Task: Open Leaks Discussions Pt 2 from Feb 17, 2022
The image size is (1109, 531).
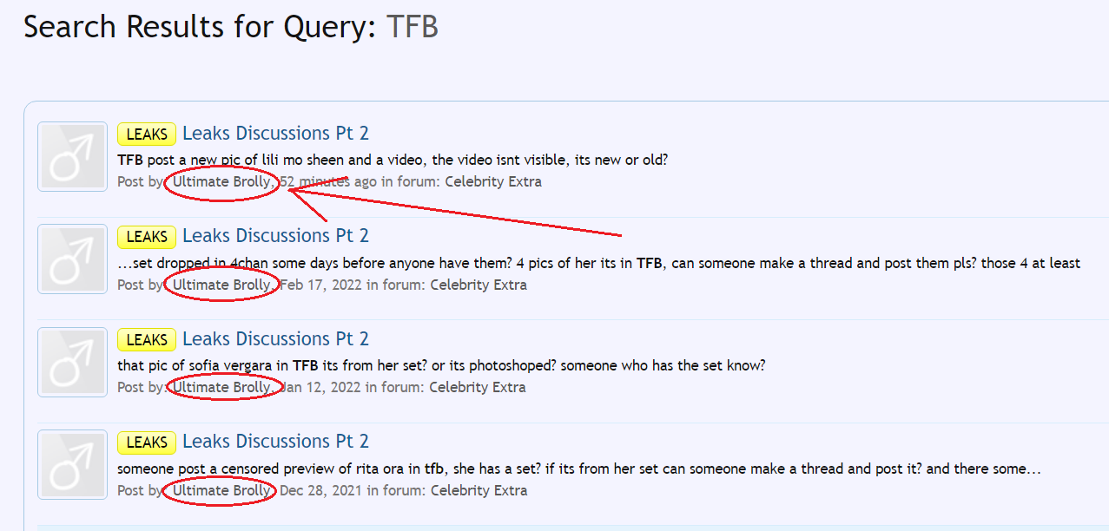Action: click(x=275, y=236)
